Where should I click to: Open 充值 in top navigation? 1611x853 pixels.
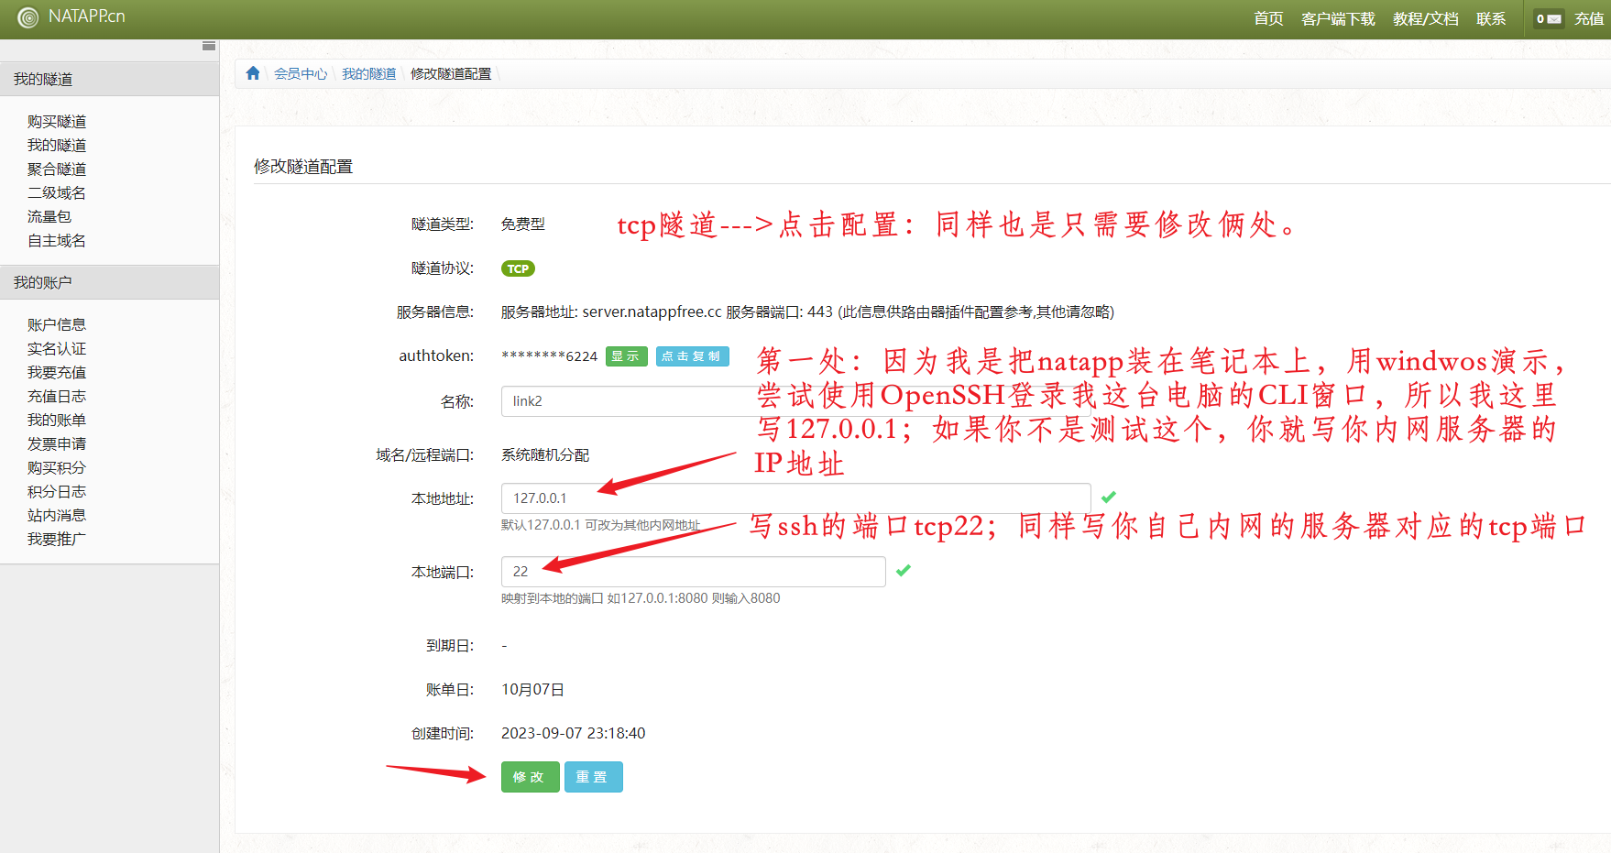[1589, 18]
